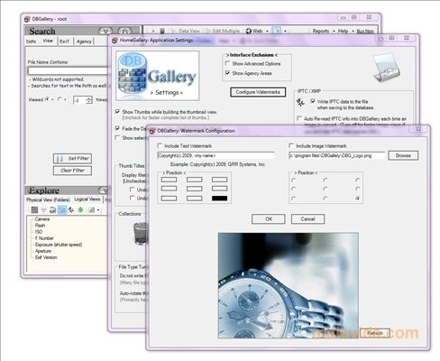Click dark bird-like icon in Explore toolbar

click(x=71, y=209)
